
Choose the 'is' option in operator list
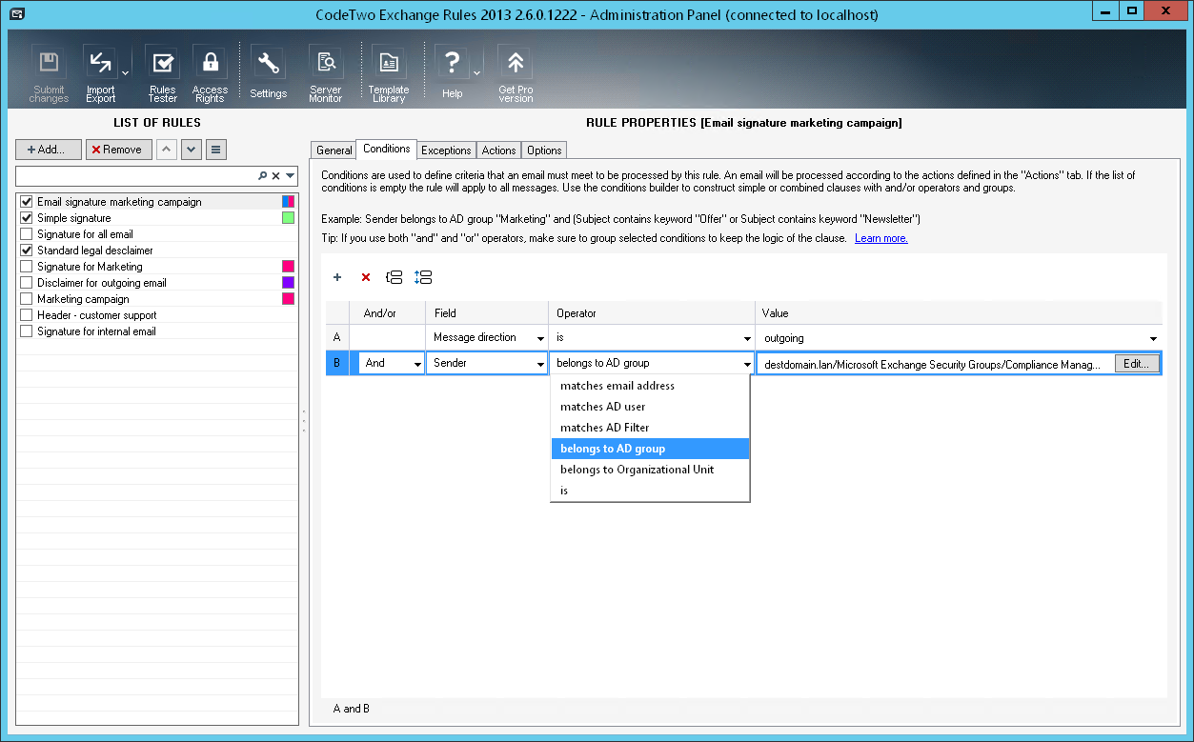tap(650, 491)
